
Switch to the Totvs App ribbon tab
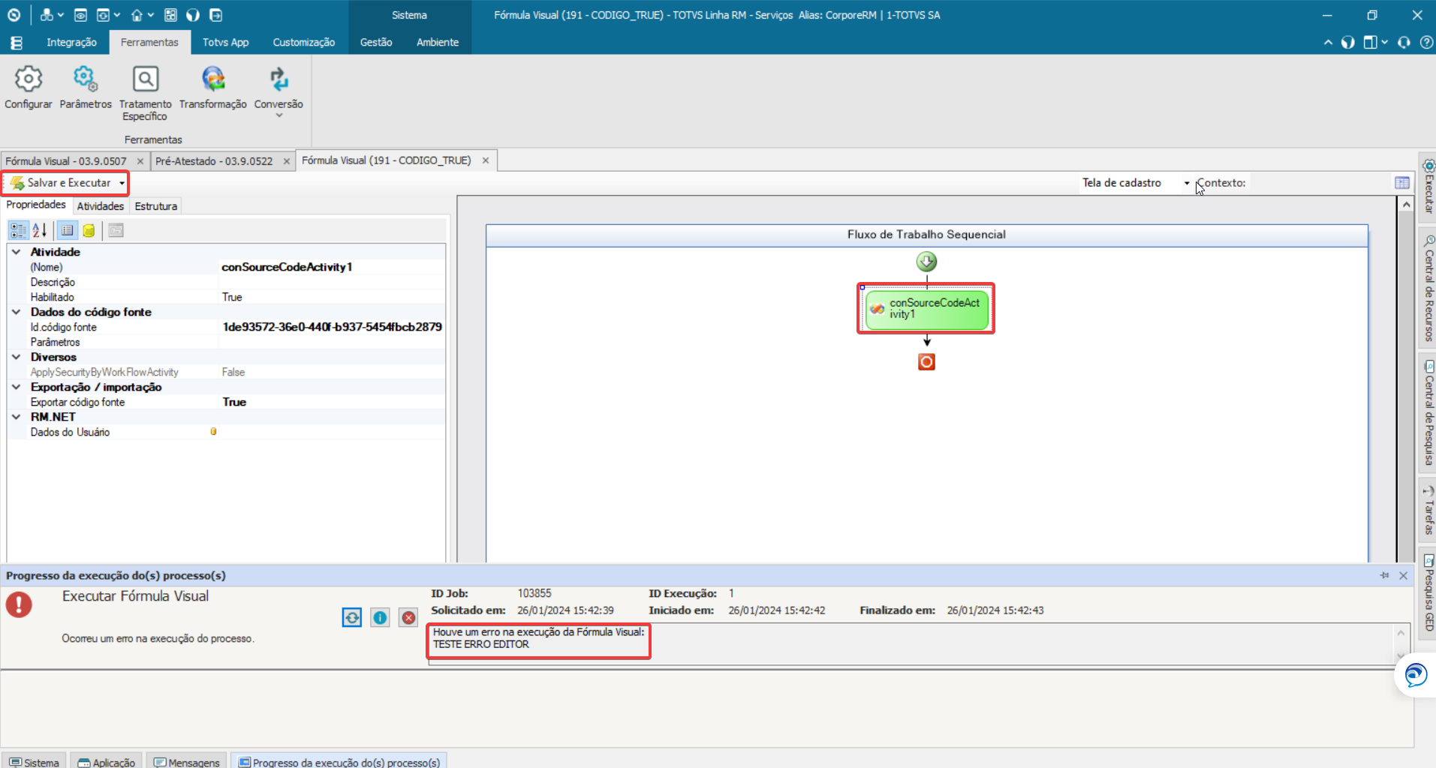tap(225, 42)
